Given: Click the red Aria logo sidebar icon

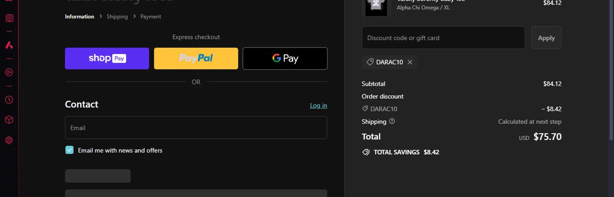Looking at the screenshot, I should pos(9,45).
